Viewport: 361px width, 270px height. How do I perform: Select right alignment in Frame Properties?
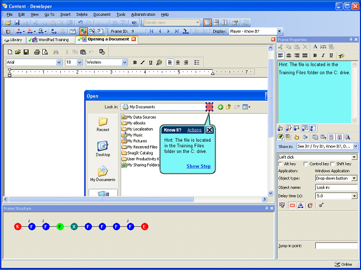pos(297,56)
